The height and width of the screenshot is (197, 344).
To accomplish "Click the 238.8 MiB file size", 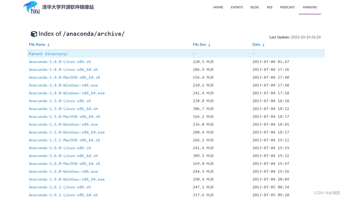I will coord(203,101).
